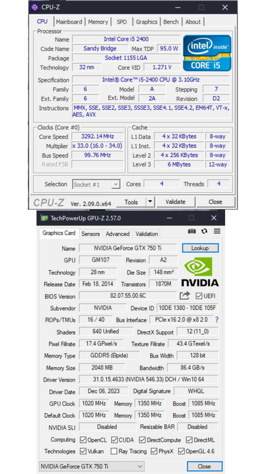Click the BIOS Version field

click(x=128, y=296)
